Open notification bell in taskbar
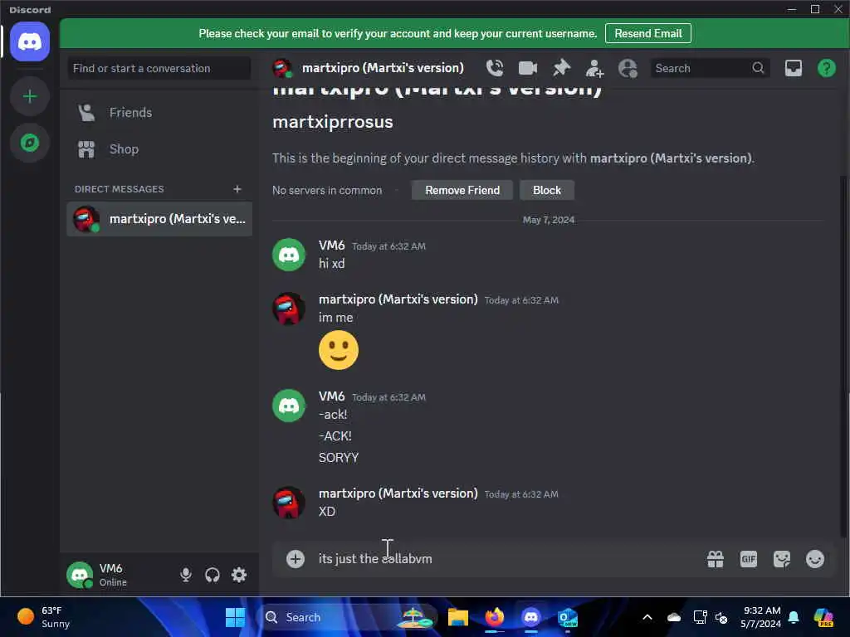Image resolution: width=850 pixels, height=637 pixels. tap(793, 617)
